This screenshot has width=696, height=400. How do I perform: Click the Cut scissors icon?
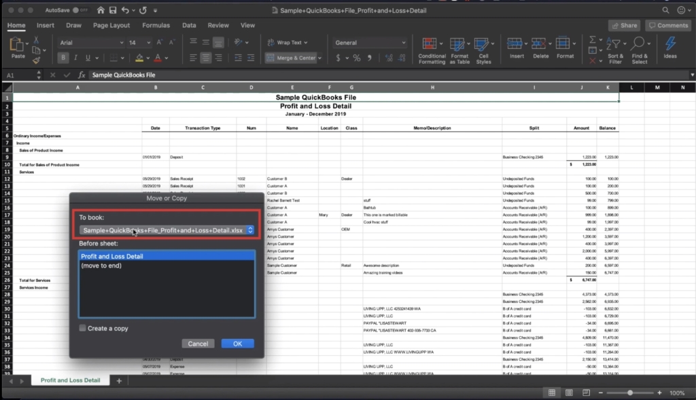tap(37, 41)
